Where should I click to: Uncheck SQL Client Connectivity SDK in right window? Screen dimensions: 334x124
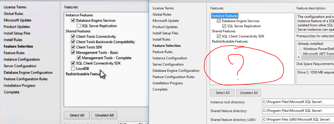(219, 36)
